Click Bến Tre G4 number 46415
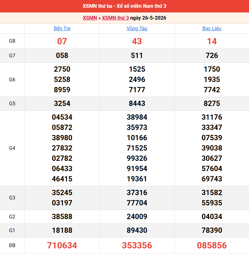249x254 pixels. point(62,179)
